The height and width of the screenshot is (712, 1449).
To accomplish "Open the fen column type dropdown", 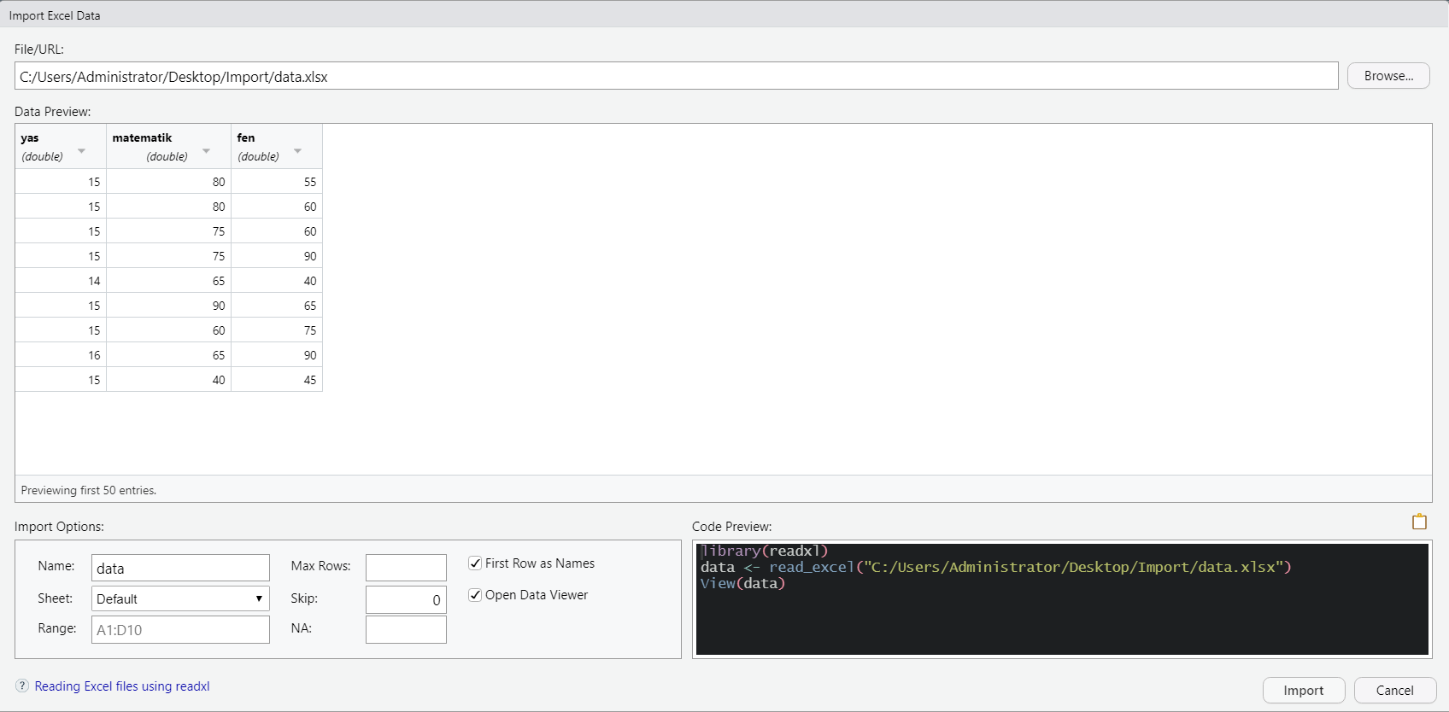I will point(297,151).
